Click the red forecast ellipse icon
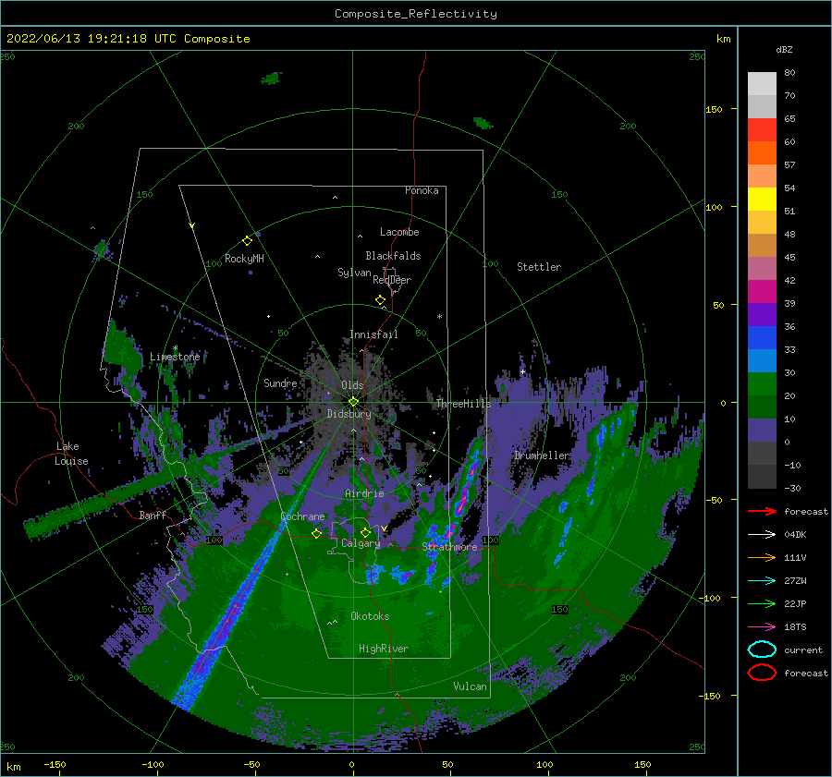The image size is (832, 777). 762,673
